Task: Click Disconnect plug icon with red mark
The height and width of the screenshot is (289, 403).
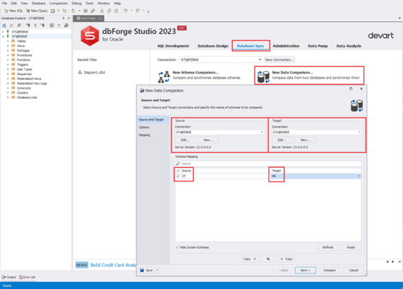Action: point(43,25)
